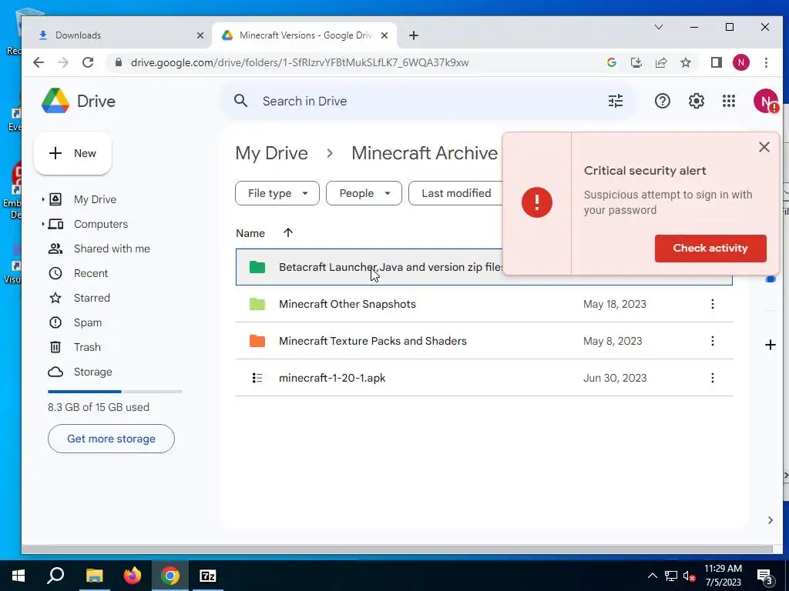Open a new browser tab
This screenshot has width=789, height=591.
(x=414, y=35)
